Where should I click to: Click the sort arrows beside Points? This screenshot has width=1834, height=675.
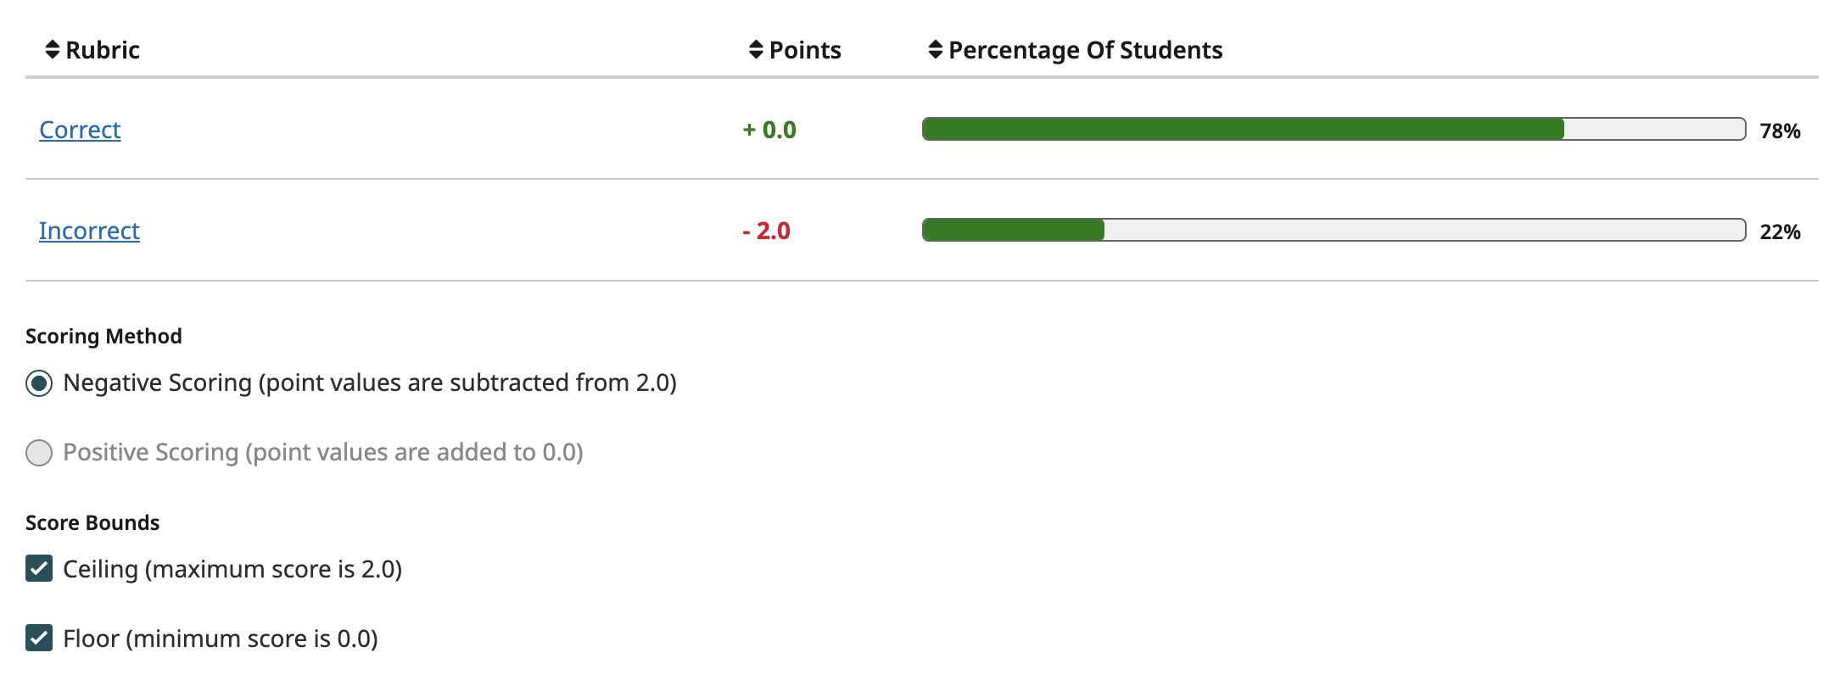(x=756, y=50)
